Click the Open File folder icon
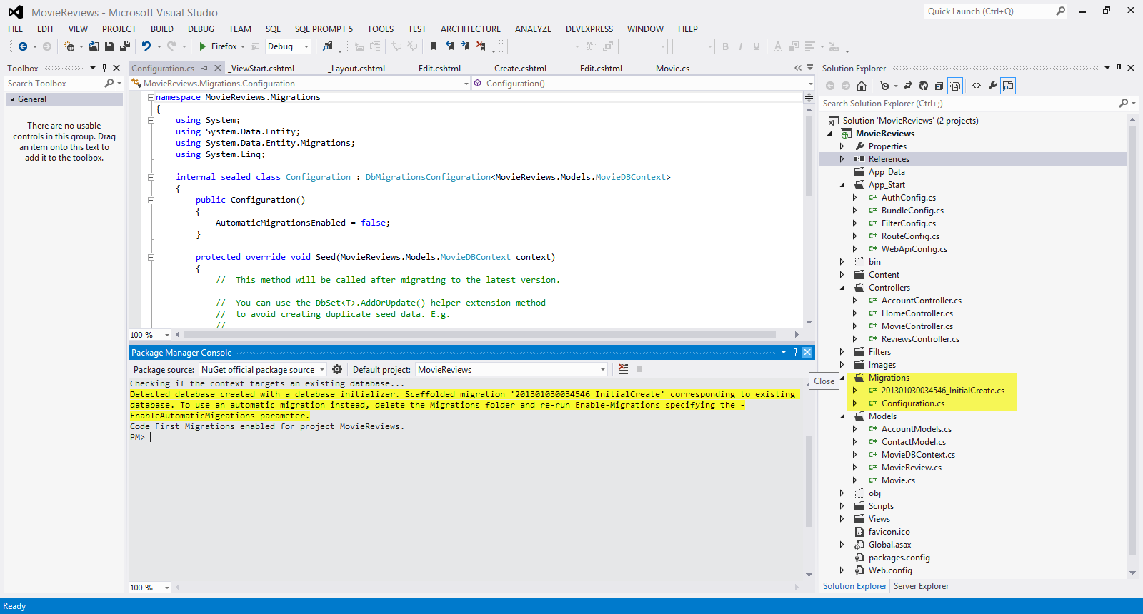 94,46
